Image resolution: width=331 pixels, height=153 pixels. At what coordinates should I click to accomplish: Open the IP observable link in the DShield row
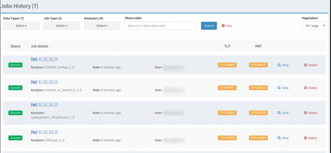(x=44, y=59)
